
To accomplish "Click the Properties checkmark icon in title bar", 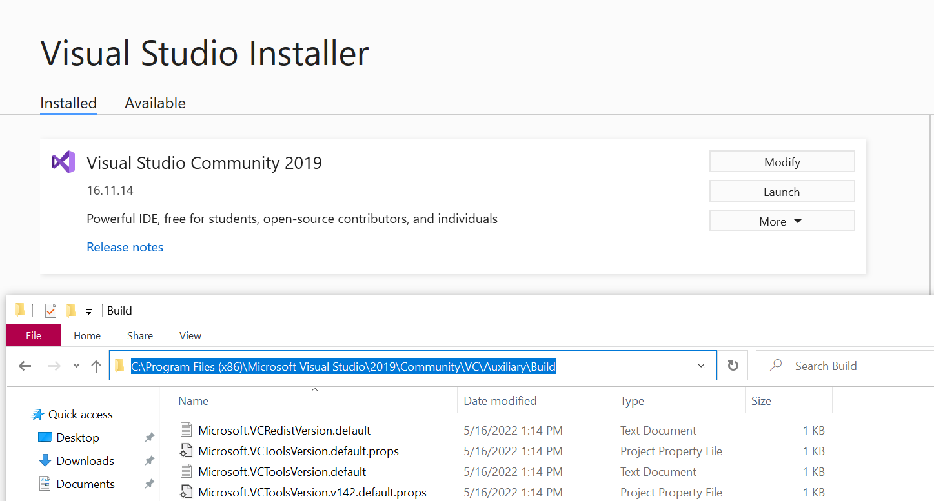I will tap(50, 311).
